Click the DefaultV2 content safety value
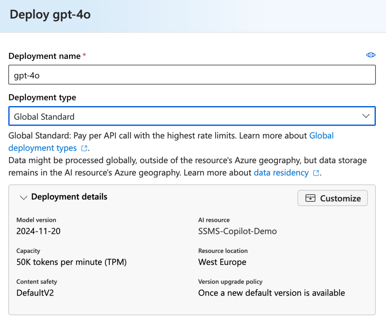This screenshot has height=322, width=386. (35, 293)
